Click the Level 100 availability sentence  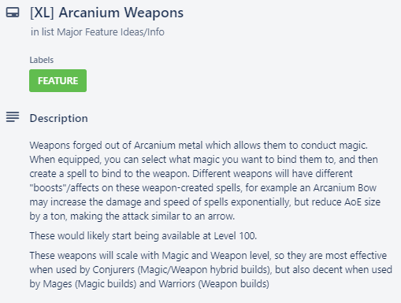pos(143,236)
